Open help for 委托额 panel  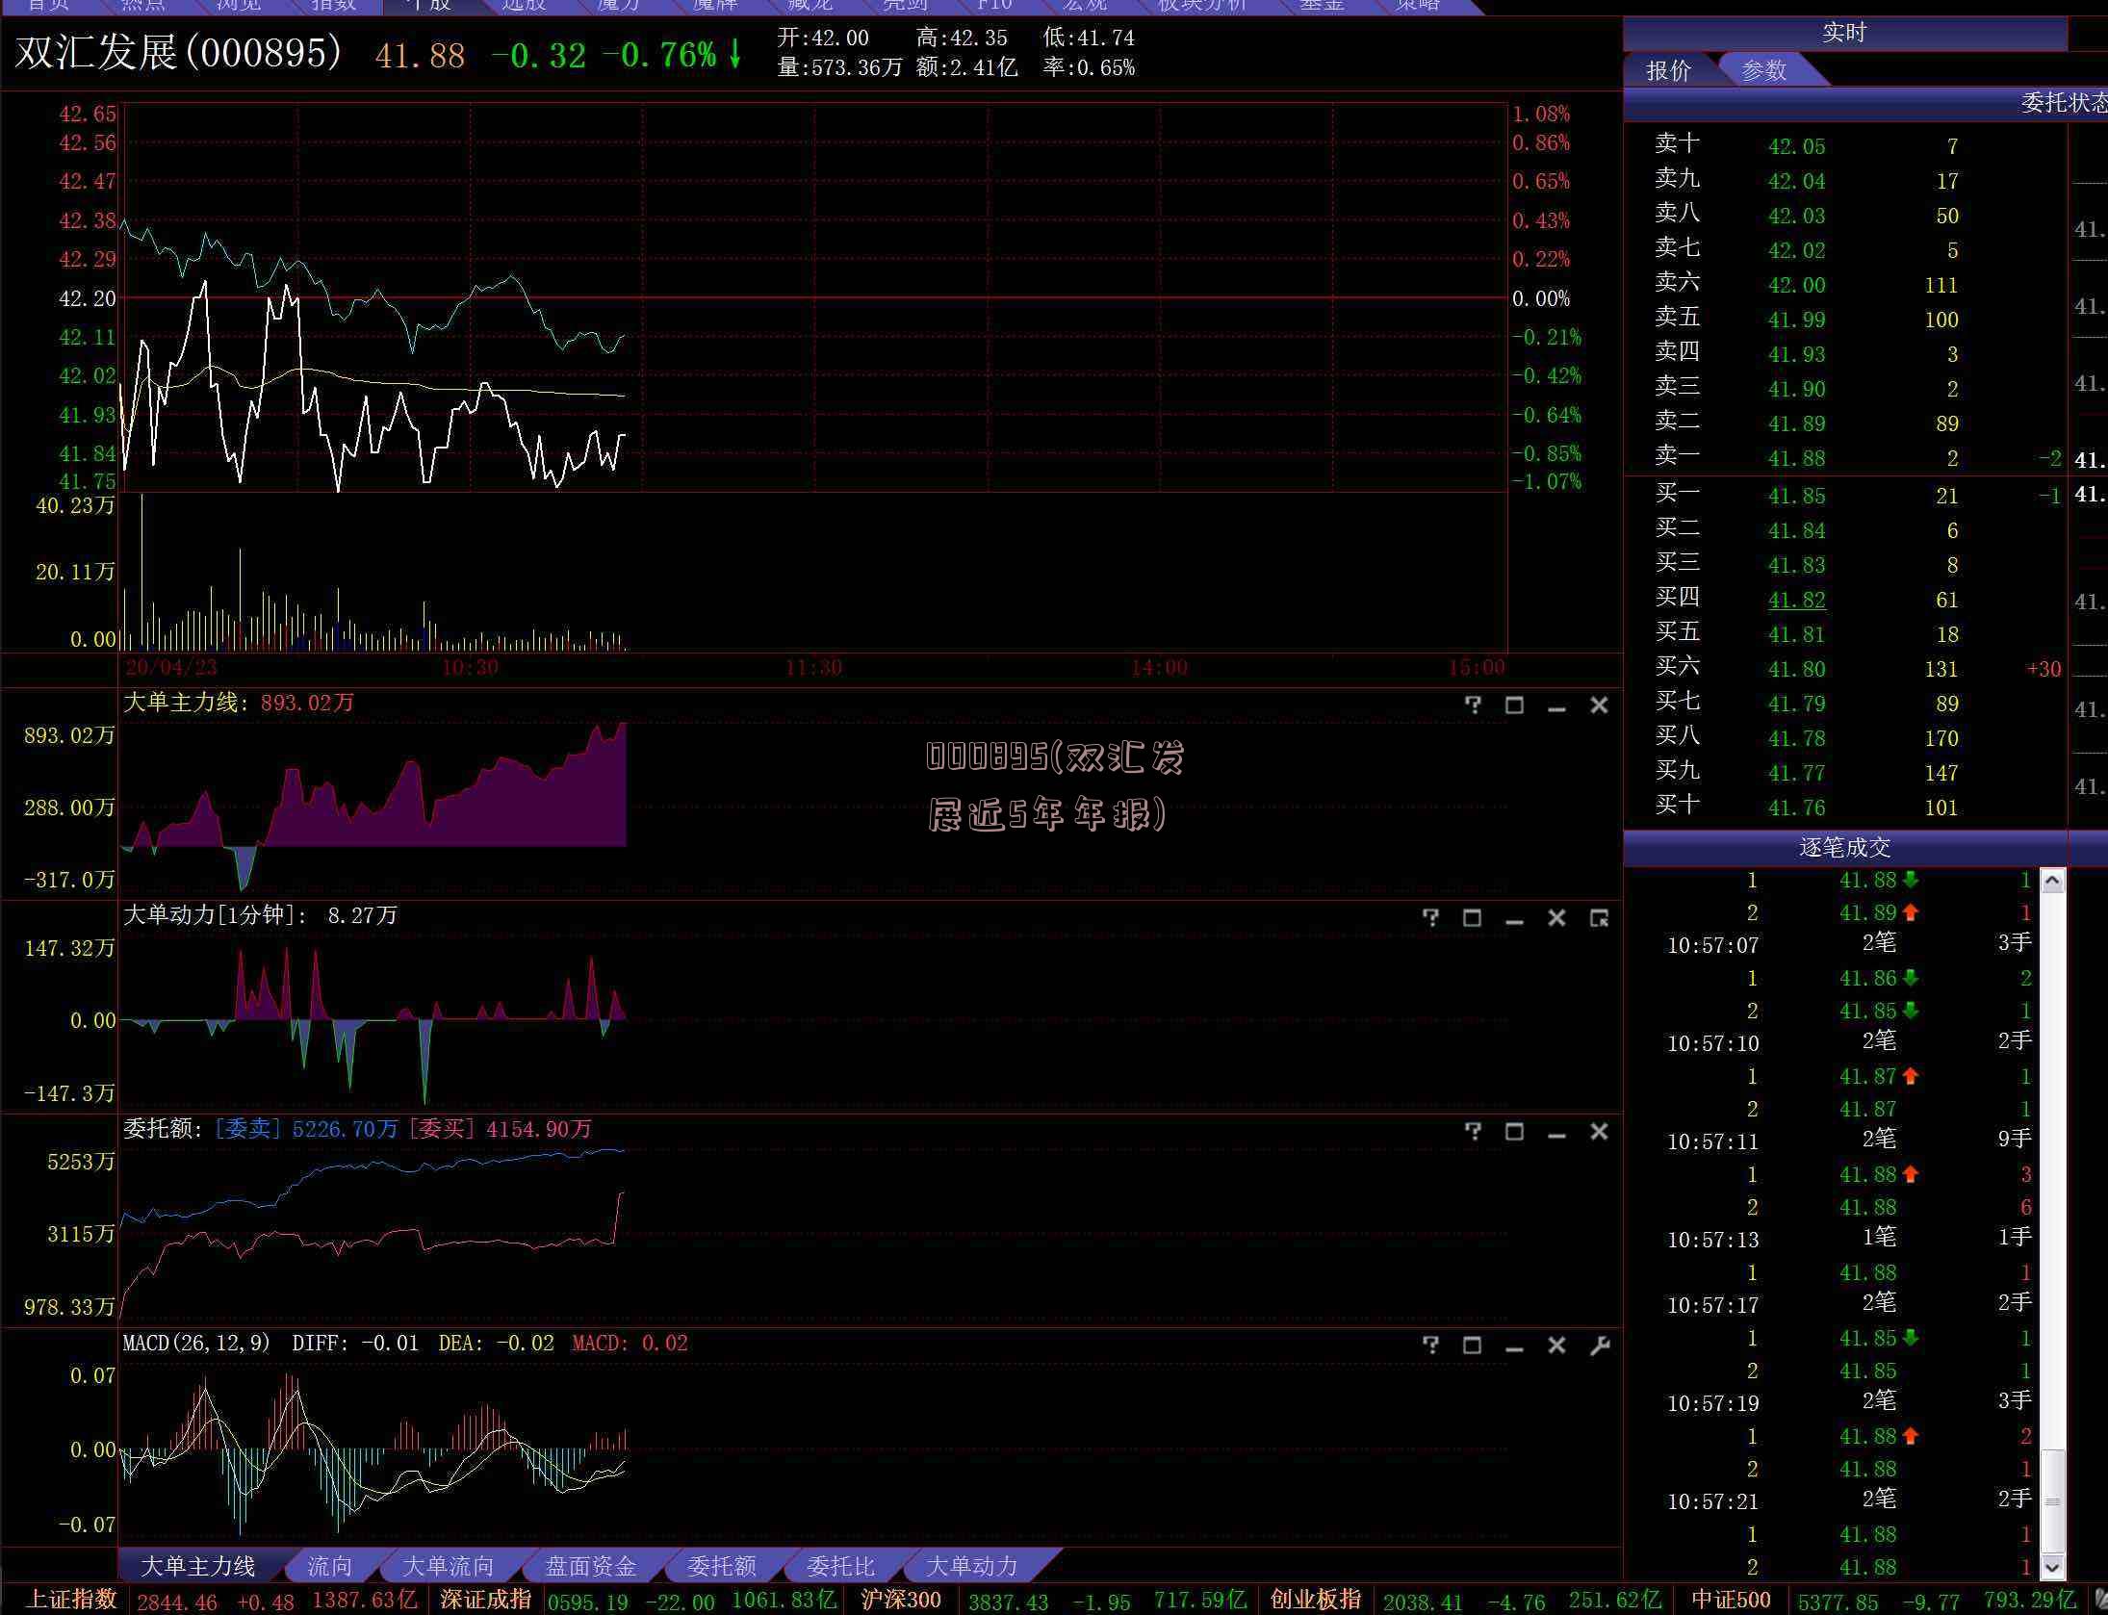(x=1473, y=1132)
